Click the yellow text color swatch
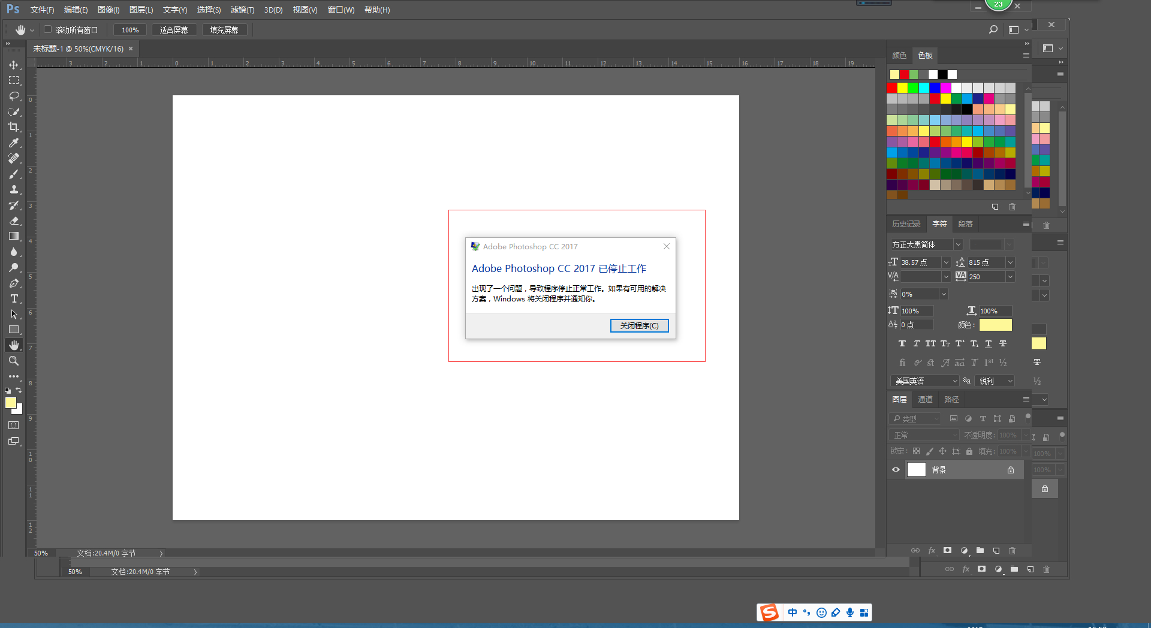The width and height of the screenshot is (1151, 628). click(995, 325)
